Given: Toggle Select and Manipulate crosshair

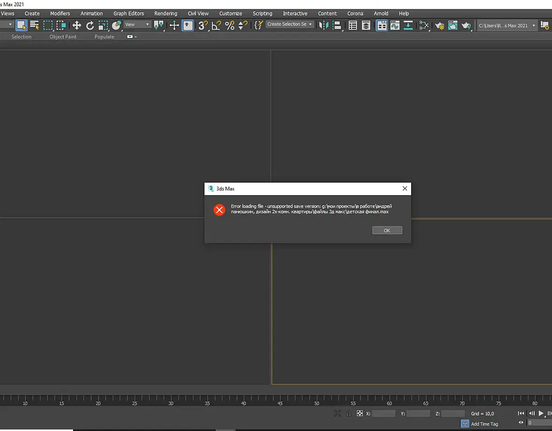Looking at the screenshot, I should (x=174, y=25).
